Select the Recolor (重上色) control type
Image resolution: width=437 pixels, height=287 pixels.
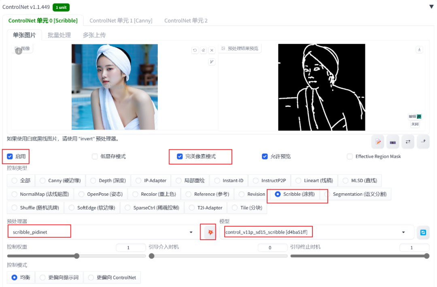click(155, 194)
